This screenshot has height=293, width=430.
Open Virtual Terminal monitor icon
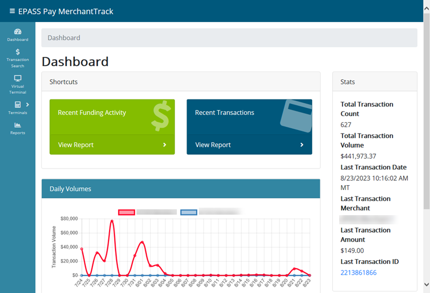pyautogui.click(x=18, y=78)
